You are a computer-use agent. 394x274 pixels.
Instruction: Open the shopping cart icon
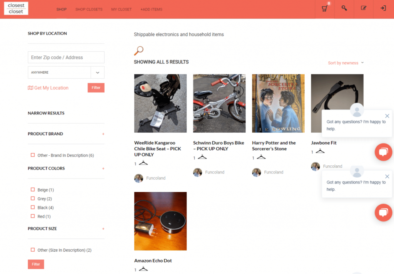tap(325, 8)
